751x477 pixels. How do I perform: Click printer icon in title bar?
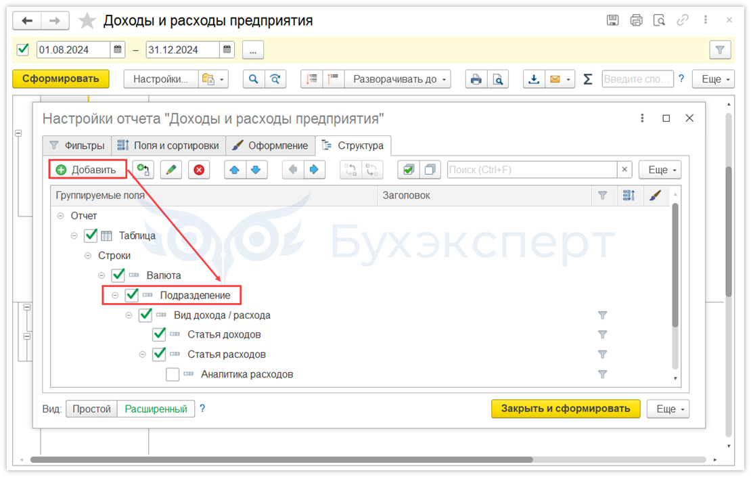tap(636, 20)
